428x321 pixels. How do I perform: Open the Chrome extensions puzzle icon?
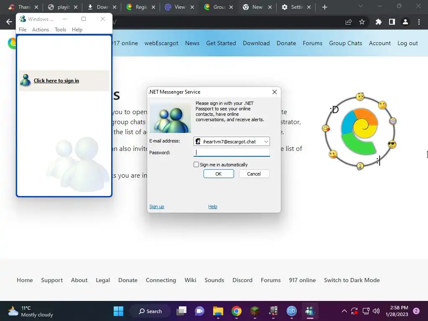point(378,22)
